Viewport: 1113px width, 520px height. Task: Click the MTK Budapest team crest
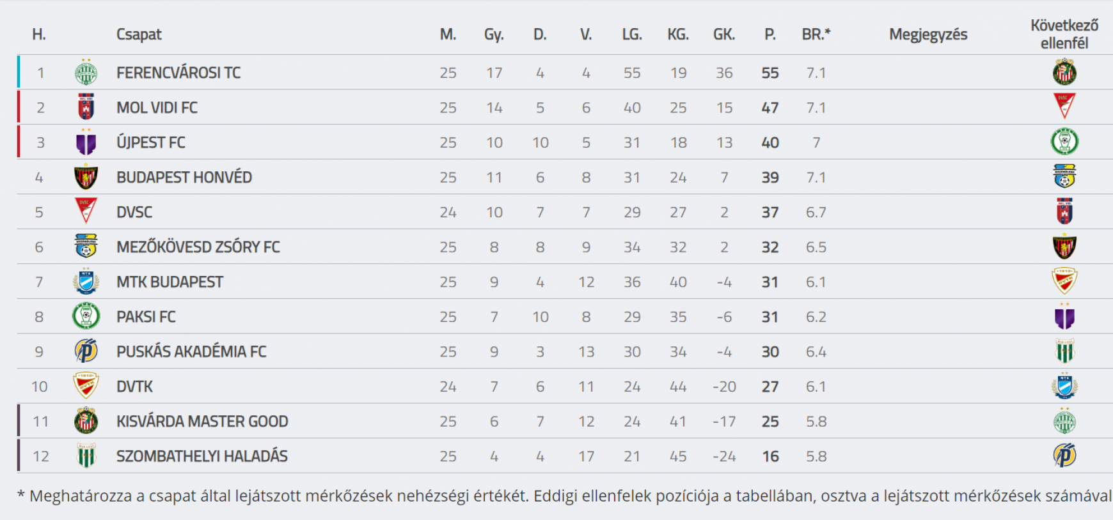point(86,281)
